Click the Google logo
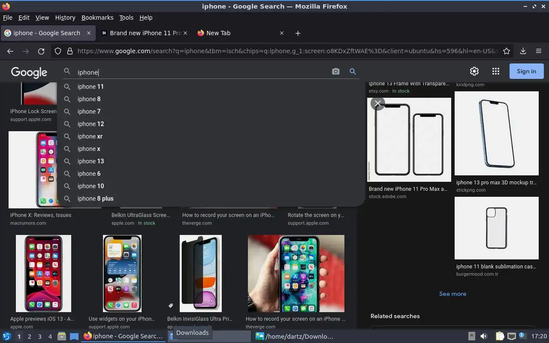The width and height of the screenshot is (549, 343). click(29, 72)
